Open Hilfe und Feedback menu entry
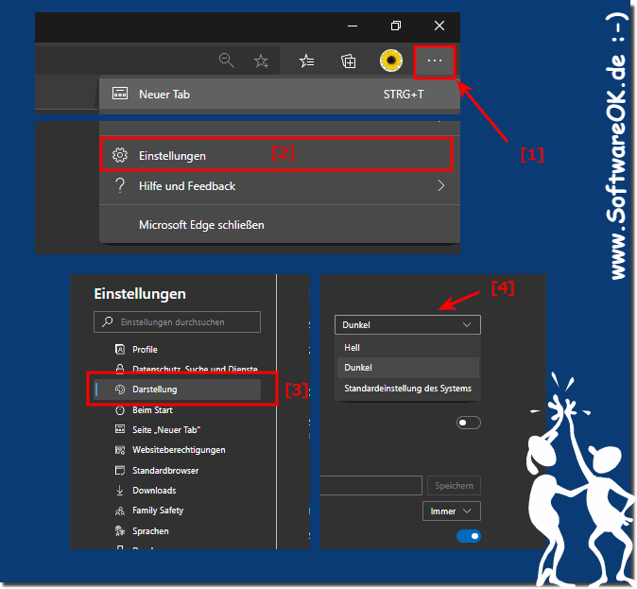637x589 pixels. (280, 185)
